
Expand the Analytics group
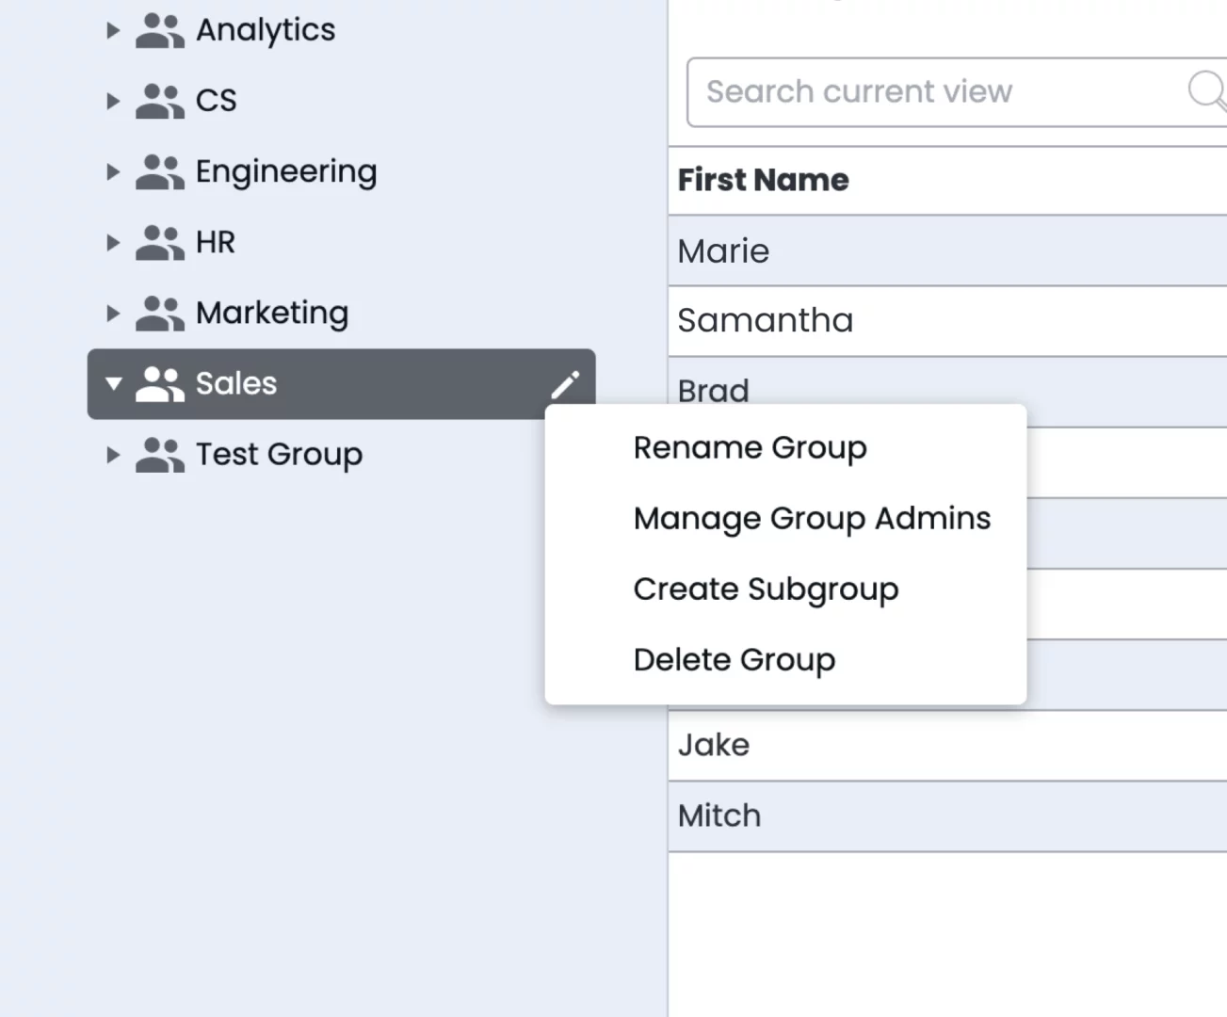click(x=113, y=29)
